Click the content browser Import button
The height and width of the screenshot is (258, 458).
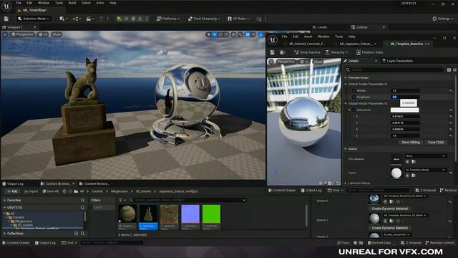(x=31, y=191)
